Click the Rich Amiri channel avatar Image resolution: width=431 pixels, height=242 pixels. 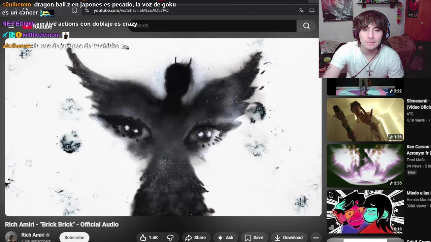click(x=11, y=237)
